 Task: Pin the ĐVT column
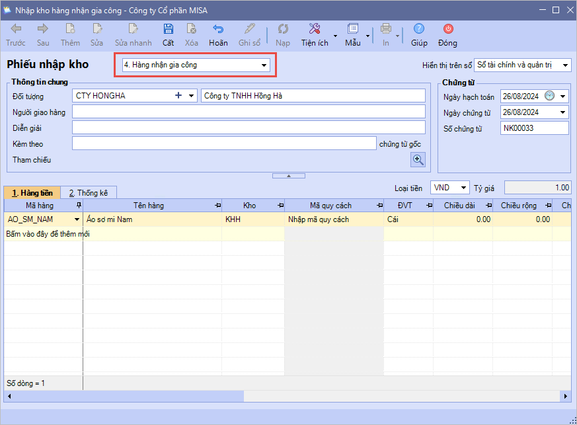pos(429,206)
